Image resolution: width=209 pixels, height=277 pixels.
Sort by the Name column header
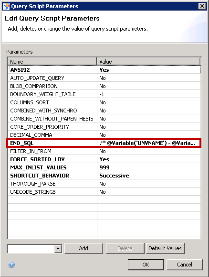pyautogui.click(x=52, y=62)
